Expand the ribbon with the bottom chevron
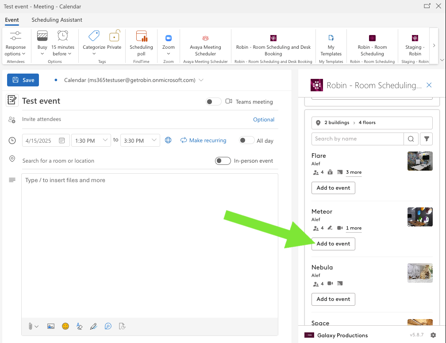This screenshot has height=343, width=446. [442, 60]
